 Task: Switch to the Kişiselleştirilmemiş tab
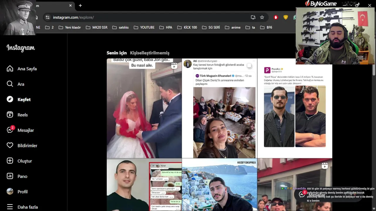[x=150, y=53]
